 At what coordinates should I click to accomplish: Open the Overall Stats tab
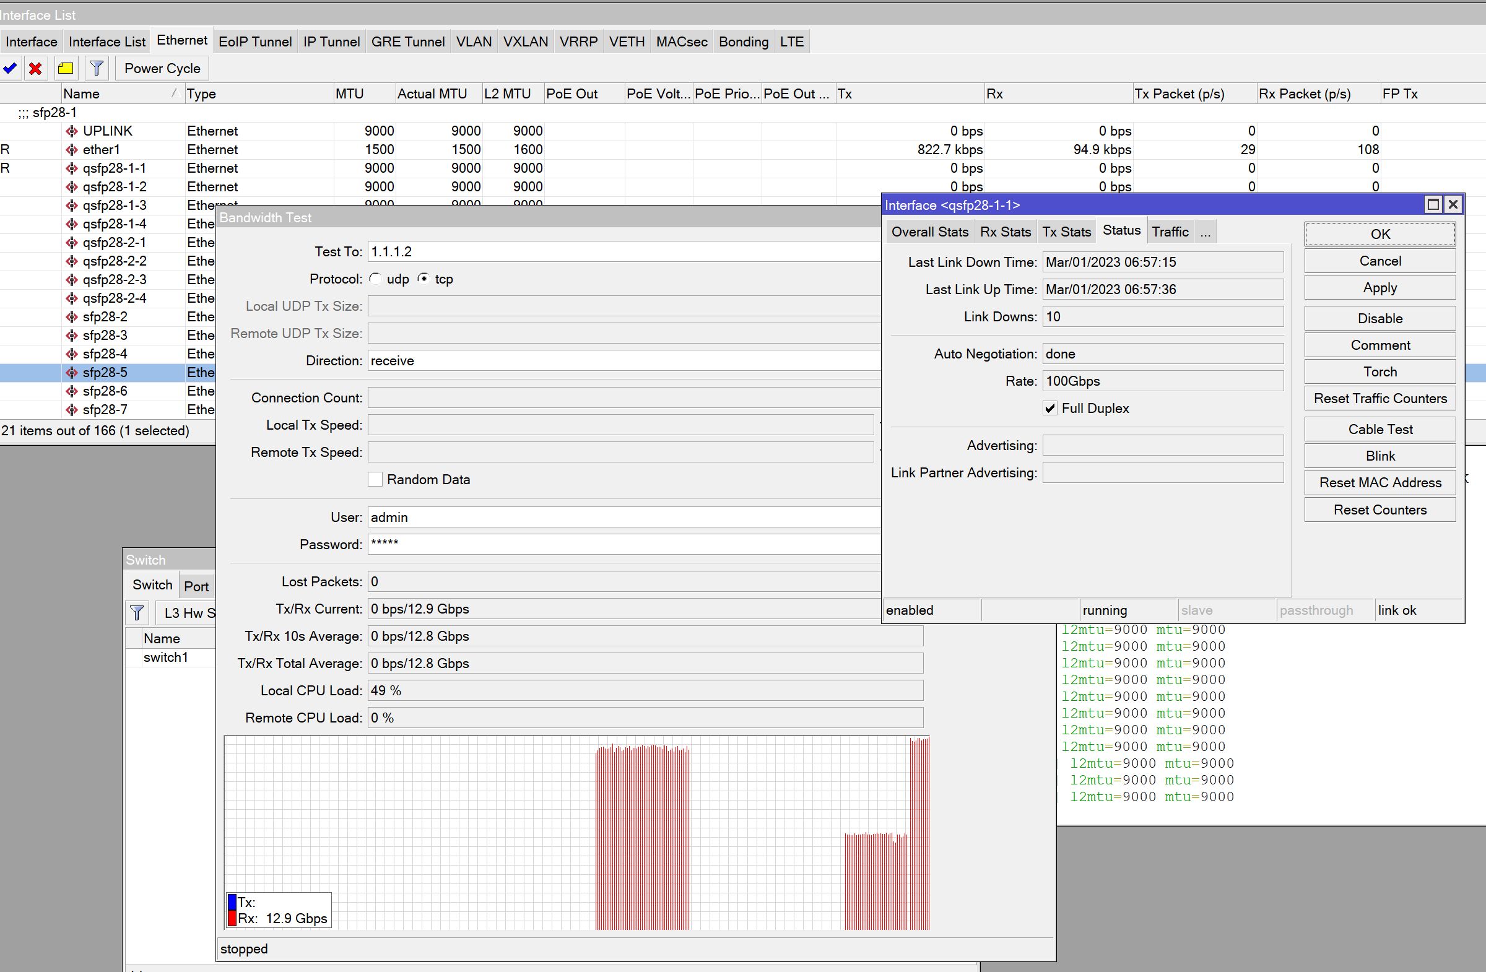(929, 232)
